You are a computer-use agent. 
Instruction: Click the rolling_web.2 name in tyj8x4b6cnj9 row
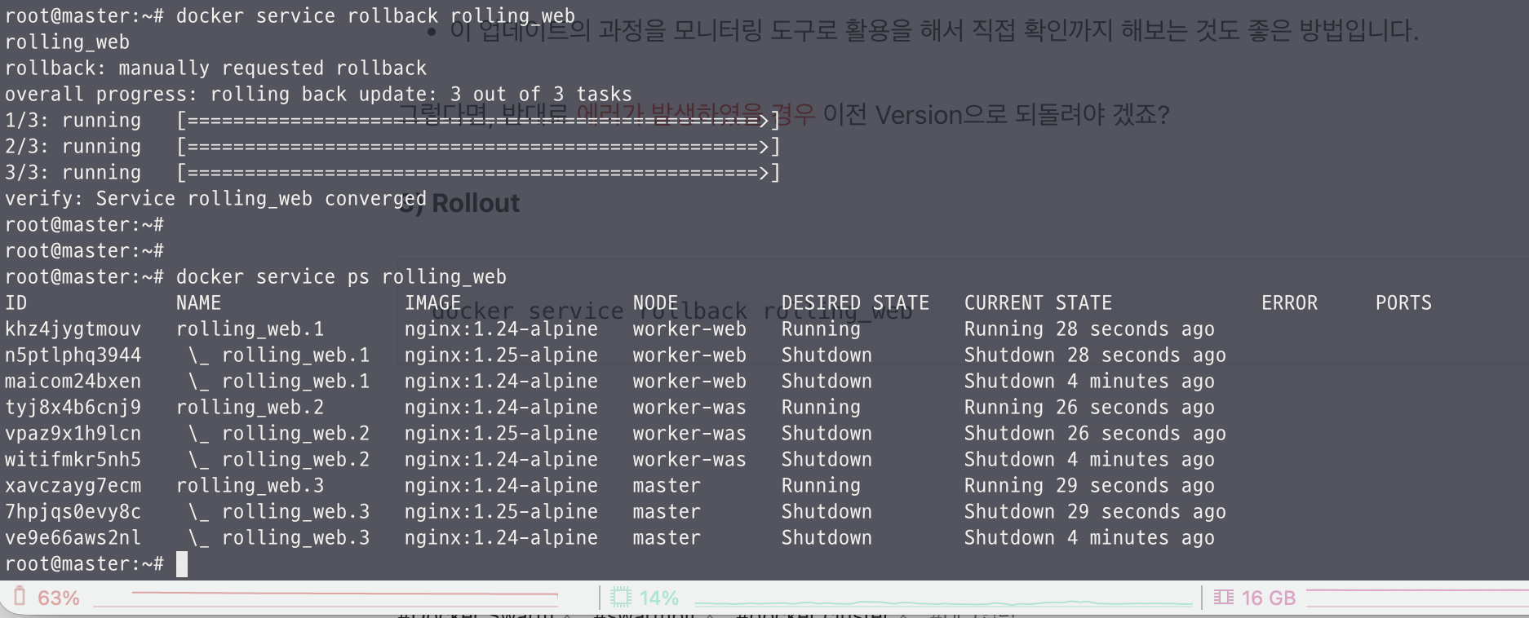(x=250, y=408)
